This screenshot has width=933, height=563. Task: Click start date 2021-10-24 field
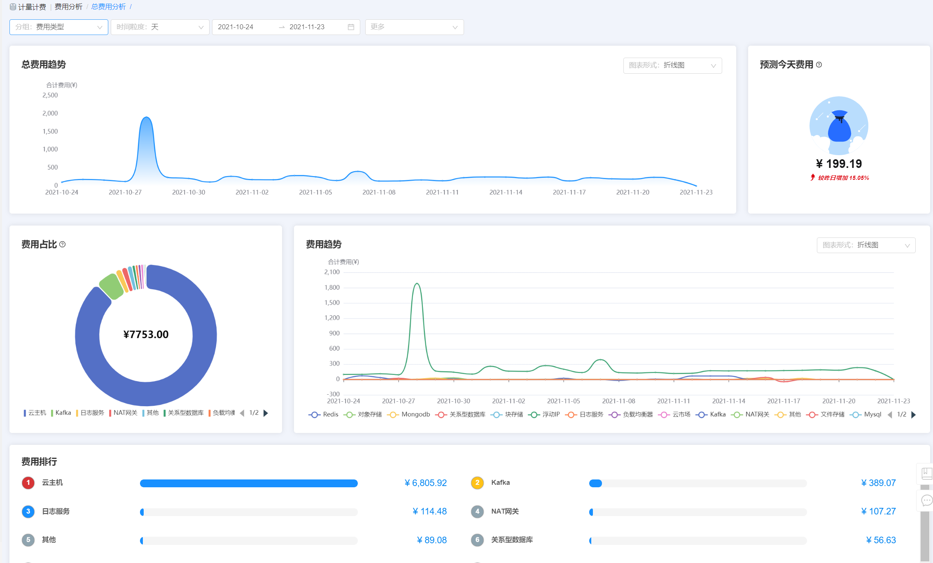click(236, 27)
